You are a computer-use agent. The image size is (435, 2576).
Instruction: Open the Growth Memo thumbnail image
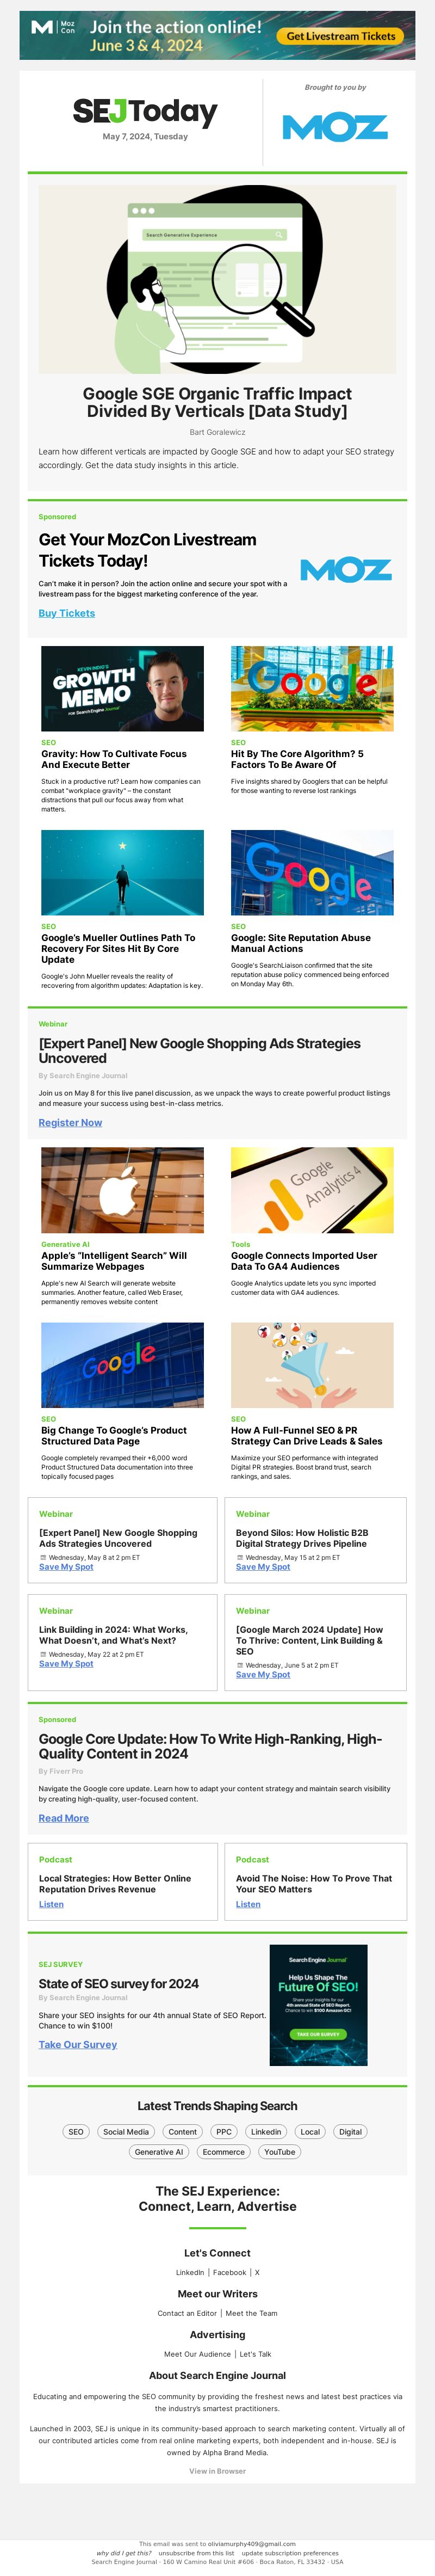click(122, 688)
